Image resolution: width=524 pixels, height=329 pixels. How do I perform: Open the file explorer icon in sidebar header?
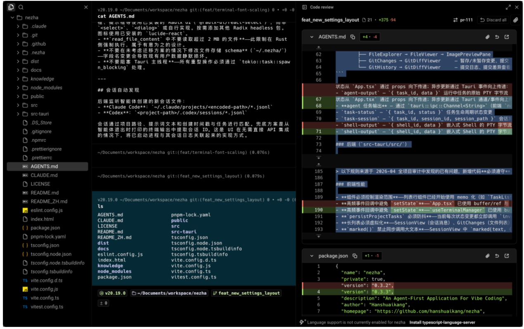coord(11,7)
